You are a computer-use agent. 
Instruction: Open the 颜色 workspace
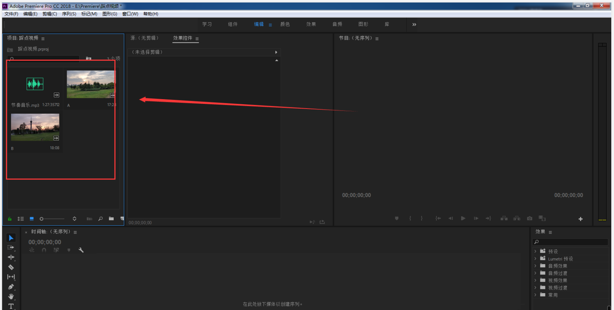(285, 24)
